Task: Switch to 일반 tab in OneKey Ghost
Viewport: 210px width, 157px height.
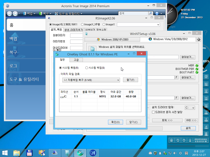Action: [62, 60]
